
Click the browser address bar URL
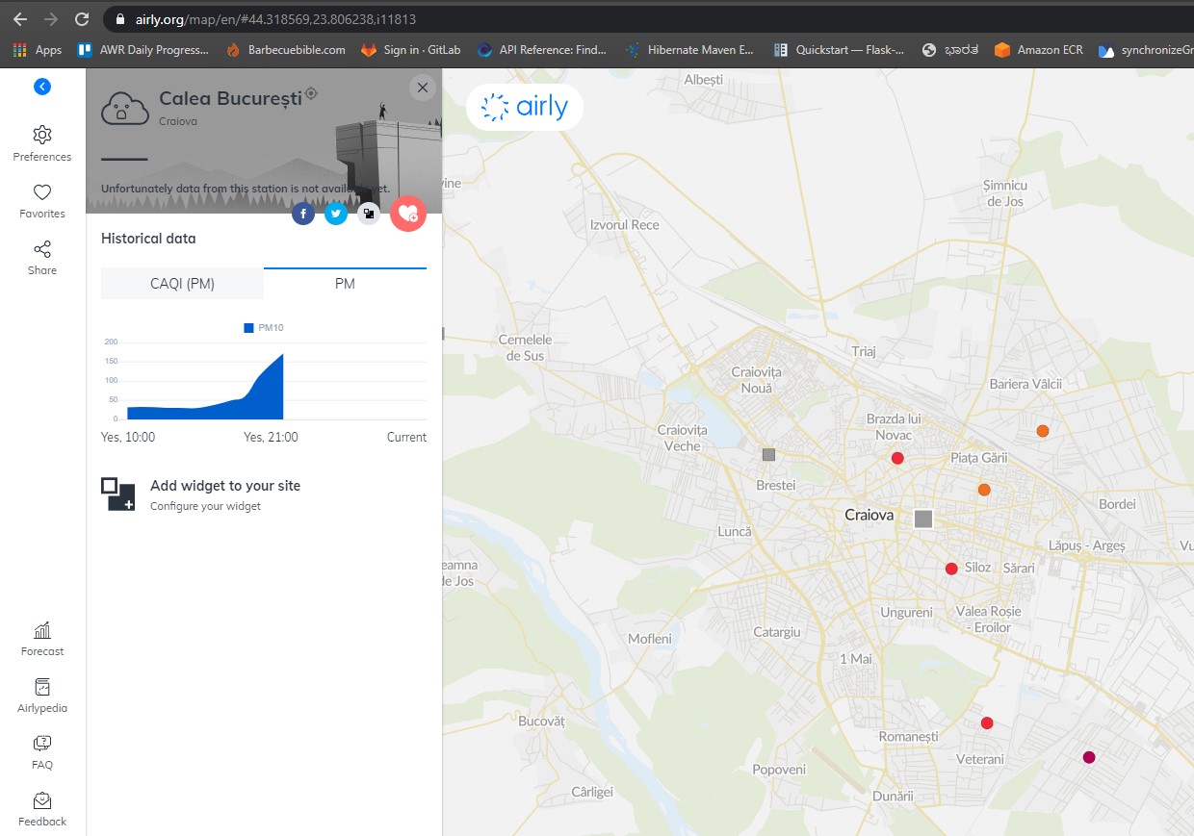(276, 19)
